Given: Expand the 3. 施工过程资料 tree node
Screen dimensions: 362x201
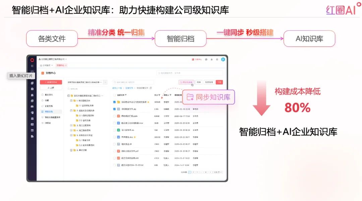Looking at the screenshot, I should click(71, 125).
